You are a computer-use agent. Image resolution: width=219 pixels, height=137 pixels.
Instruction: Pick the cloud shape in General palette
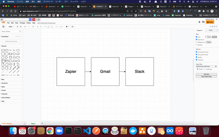(x=14, y=58)
